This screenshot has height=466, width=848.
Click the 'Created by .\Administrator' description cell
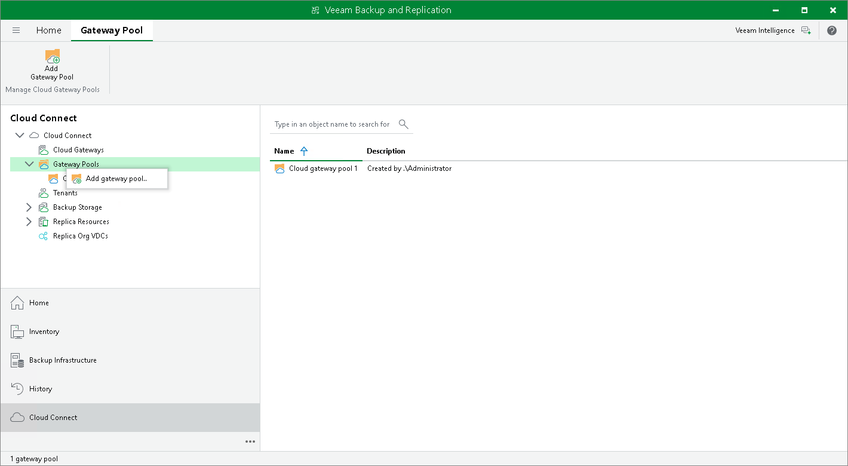[x=409, y=168]
